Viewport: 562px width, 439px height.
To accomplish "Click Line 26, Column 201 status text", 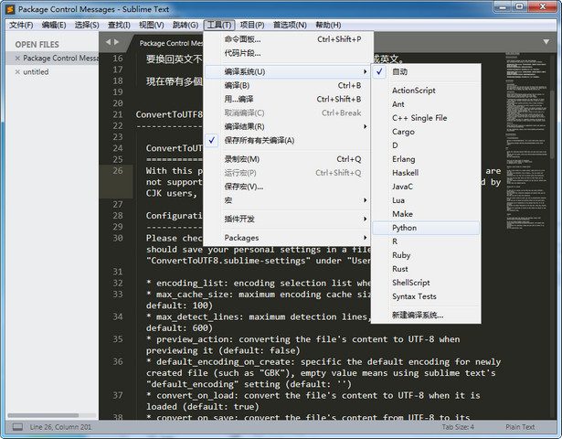I will pos(60,427).
